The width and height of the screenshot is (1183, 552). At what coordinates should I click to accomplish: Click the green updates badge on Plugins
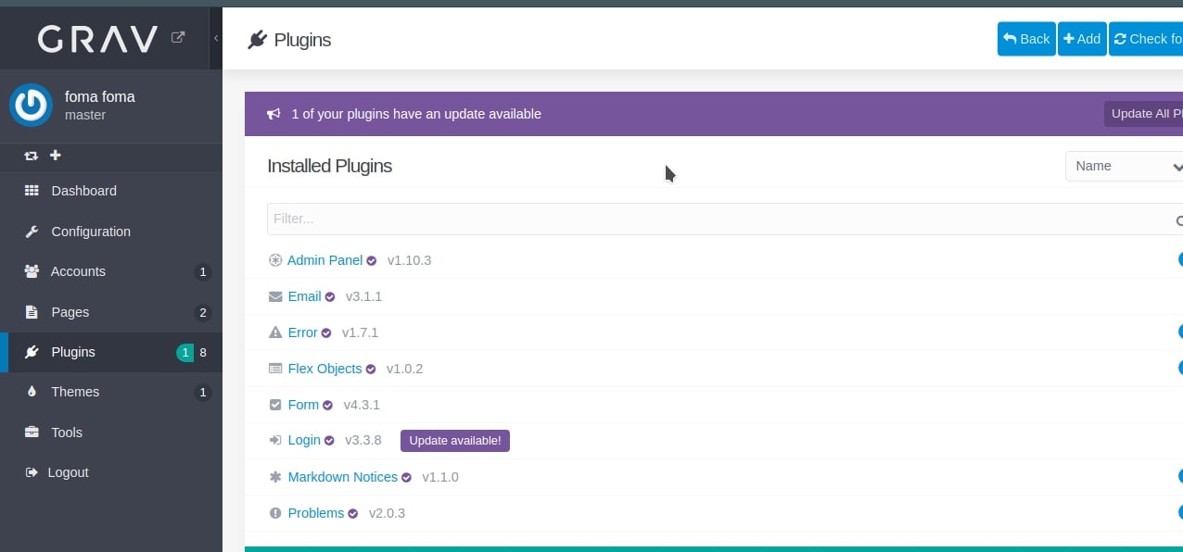click(x=185, y=352)
